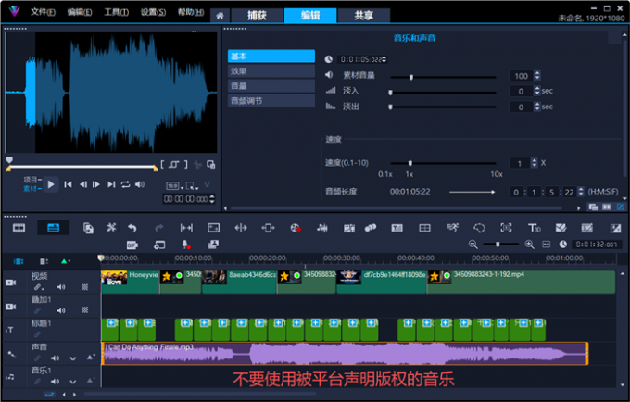Open the track manager icon
The width and height of the screenshot is (630, 402).
click(x=44, y=261)
